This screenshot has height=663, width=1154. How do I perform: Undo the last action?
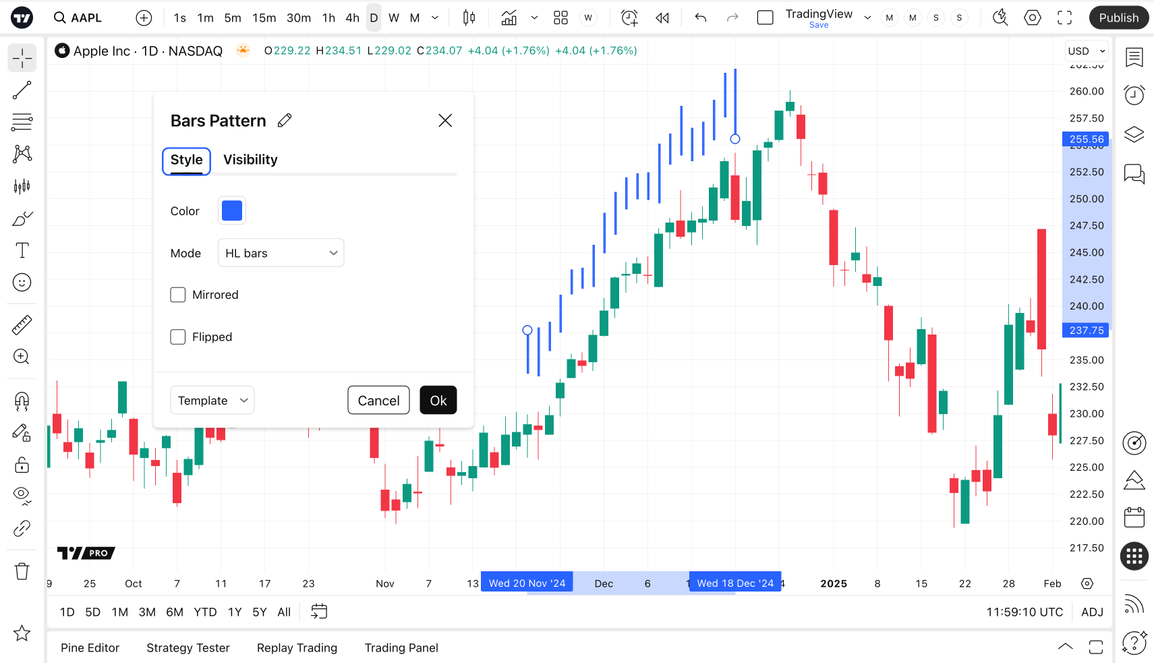(x=701, y=18)
